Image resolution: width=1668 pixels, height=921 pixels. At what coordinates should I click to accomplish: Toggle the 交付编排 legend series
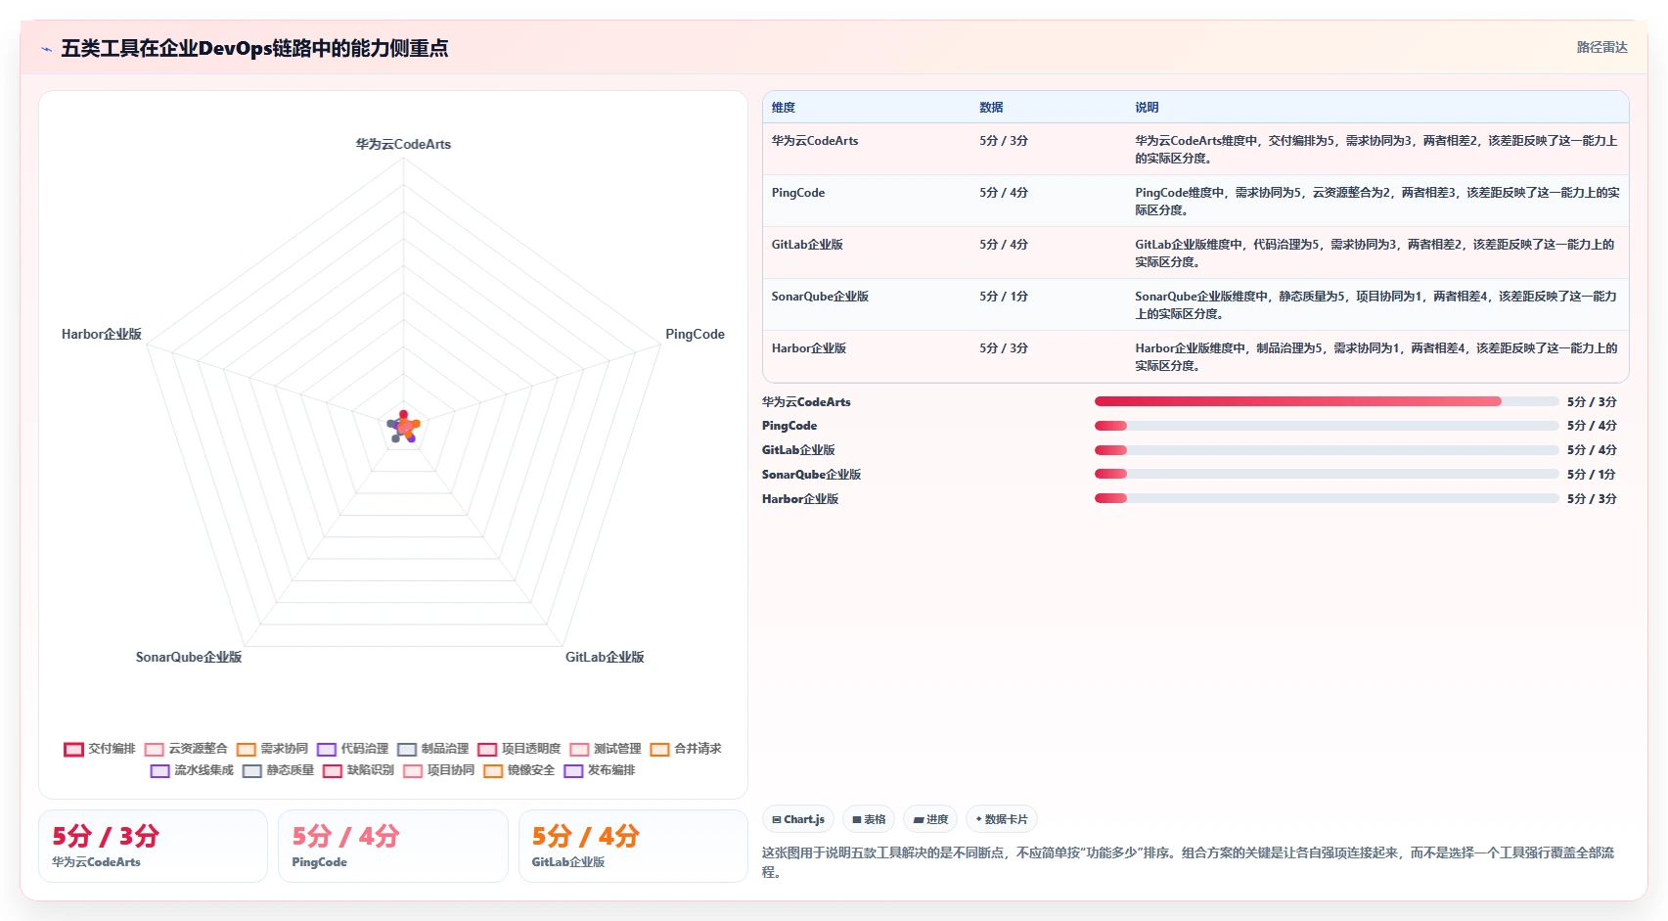pos(100,749)
